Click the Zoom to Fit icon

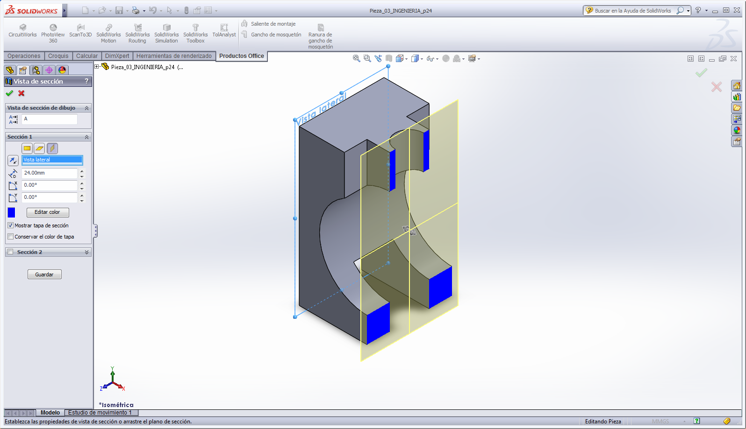[357, 58]
